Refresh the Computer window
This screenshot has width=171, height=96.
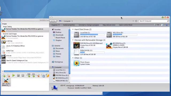(136, 21)
